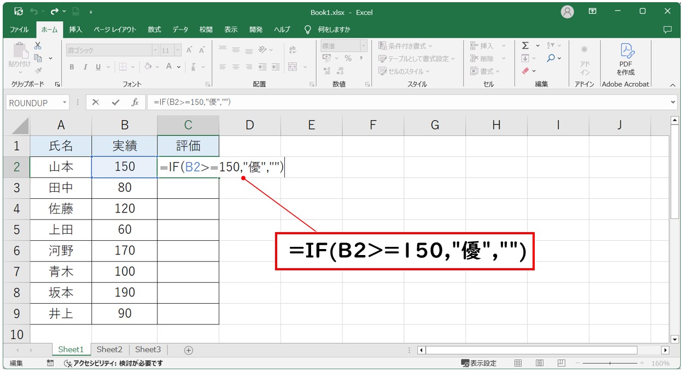
Task: Click the Format Painter brush icon
Action: click(x=38, y=70)
